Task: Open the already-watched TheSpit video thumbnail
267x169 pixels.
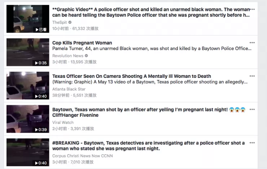Action: 28,19
